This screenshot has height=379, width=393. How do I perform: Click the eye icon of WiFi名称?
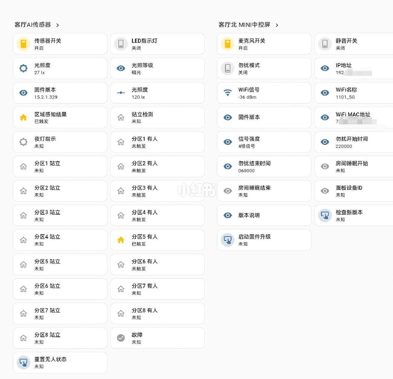pos(325,93)
